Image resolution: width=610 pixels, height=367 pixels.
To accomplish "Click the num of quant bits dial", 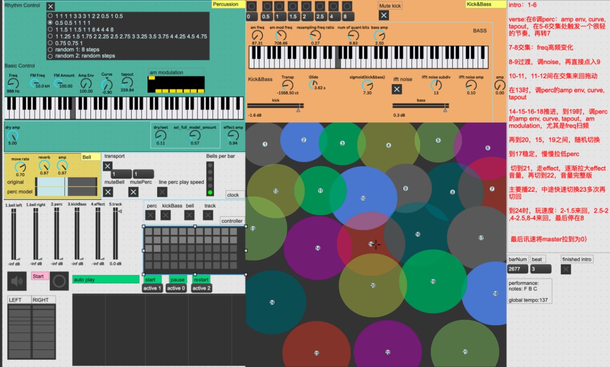I will [x=353, y=35].
